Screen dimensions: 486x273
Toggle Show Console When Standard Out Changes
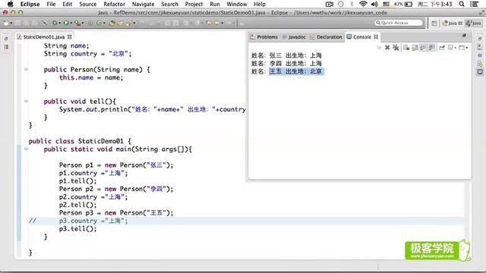(x=423, y=48)
